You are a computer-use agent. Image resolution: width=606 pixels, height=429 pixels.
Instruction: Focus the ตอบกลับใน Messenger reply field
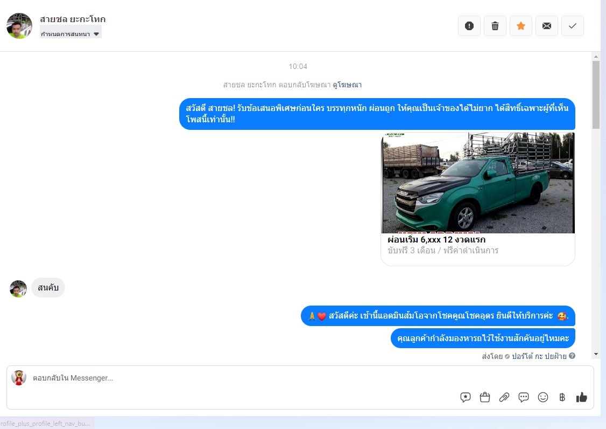coord(242,378)
